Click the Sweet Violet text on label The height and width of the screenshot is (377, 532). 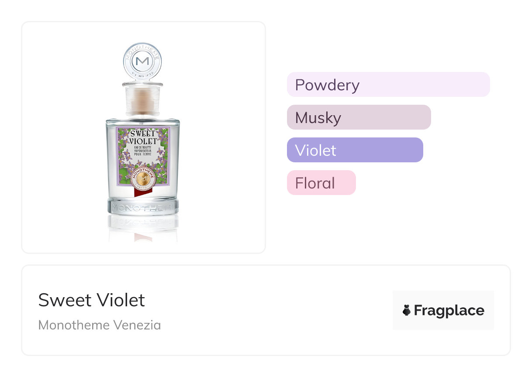coord(143,137)
